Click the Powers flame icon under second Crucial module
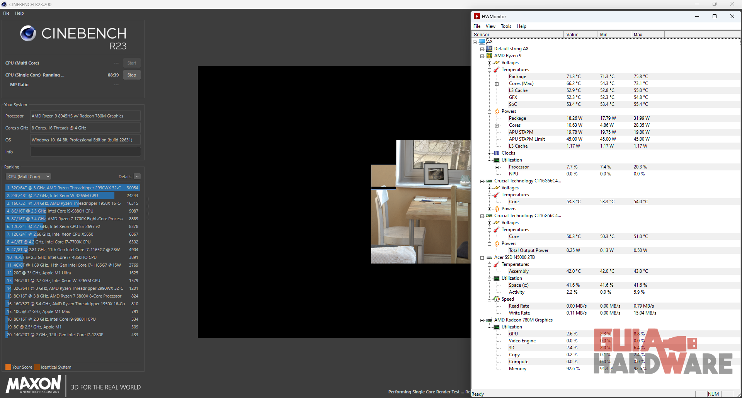742x398 pixels. 497,243
